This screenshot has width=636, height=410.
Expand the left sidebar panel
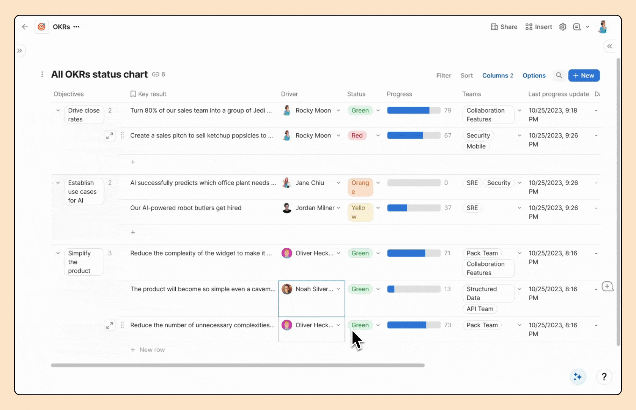click(x=20, y=51)
